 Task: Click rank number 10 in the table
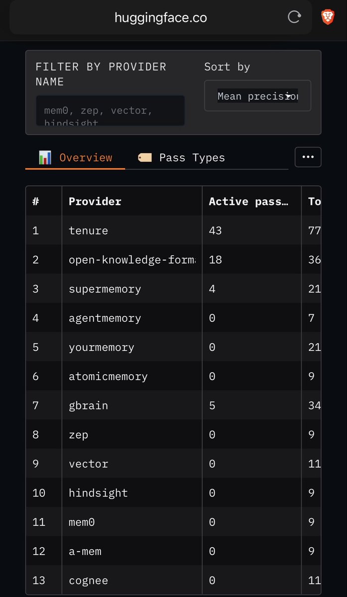[38, 493]
